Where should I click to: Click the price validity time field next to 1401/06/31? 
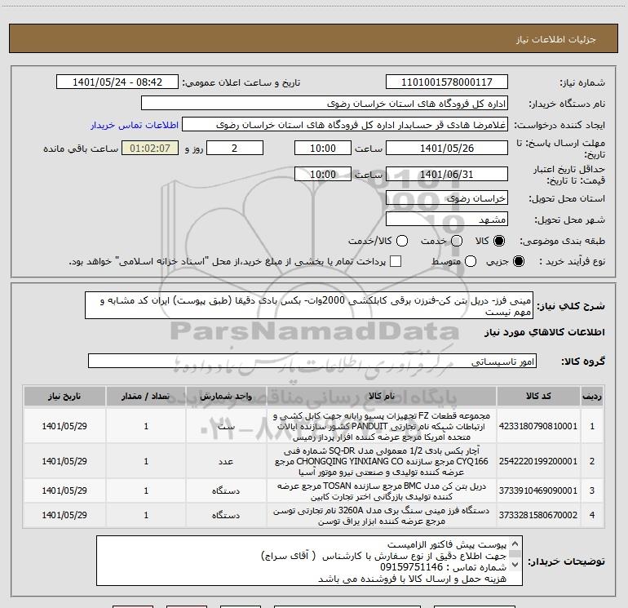323,174
